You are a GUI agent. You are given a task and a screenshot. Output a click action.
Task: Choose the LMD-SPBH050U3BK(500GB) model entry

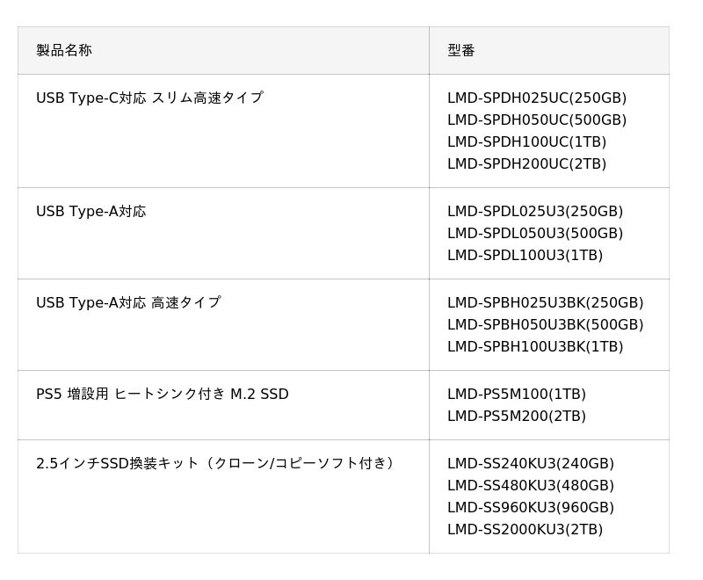coord(545,324)
